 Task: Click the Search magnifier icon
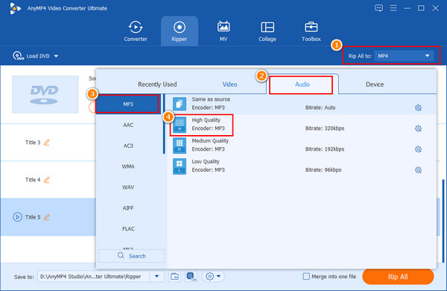tap(121, 255)
